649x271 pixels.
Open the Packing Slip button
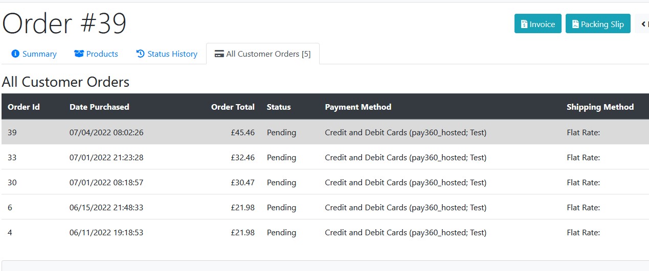[x=598, y=23]
